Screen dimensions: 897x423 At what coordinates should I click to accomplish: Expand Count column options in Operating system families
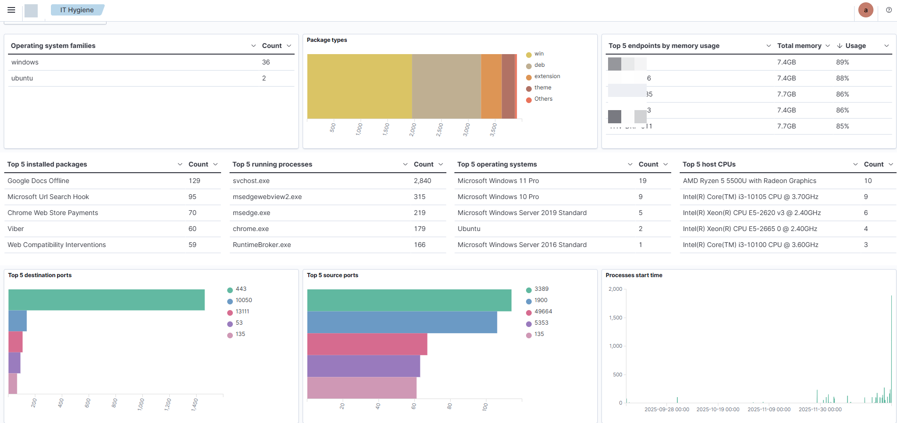[x=289, y=46]
